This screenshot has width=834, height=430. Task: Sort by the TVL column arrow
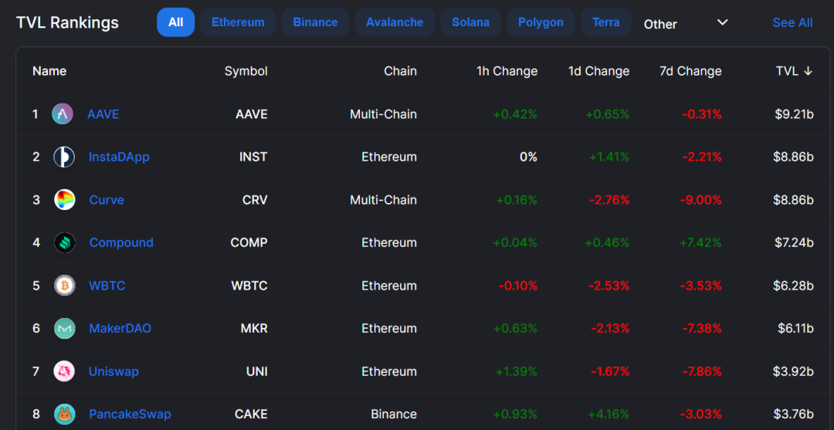click(808, 71)
